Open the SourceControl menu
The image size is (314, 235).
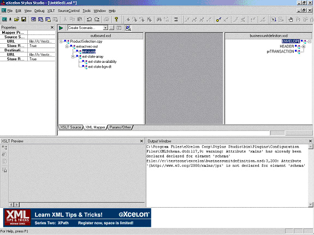pos(69,11)
